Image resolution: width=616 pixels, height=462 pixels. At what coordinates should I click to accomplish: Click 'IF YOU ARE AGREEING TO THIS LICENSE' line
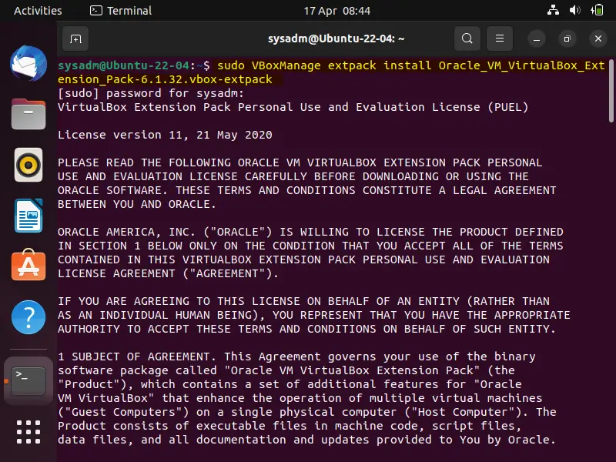click(303, 301)
